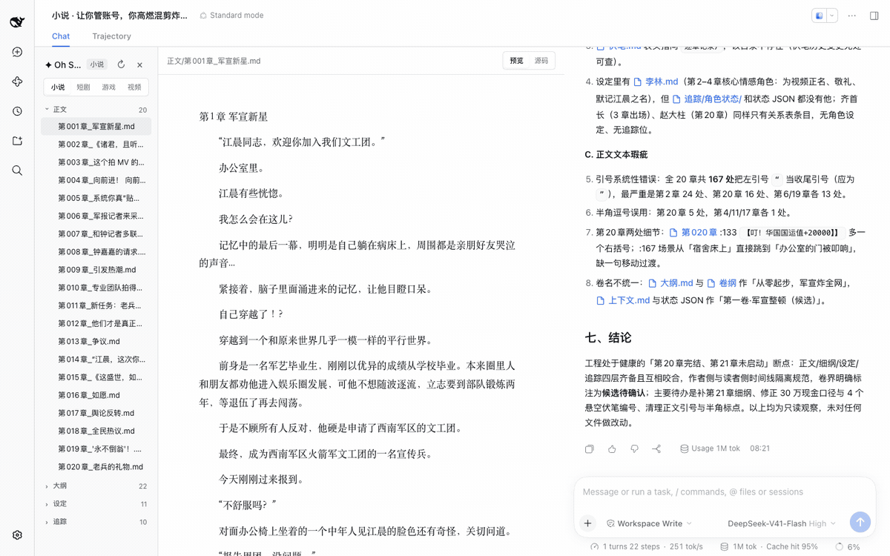Open file 第005章_系统你真“贴...
This screenshot has width=890, height=556.
pos(96,198)
